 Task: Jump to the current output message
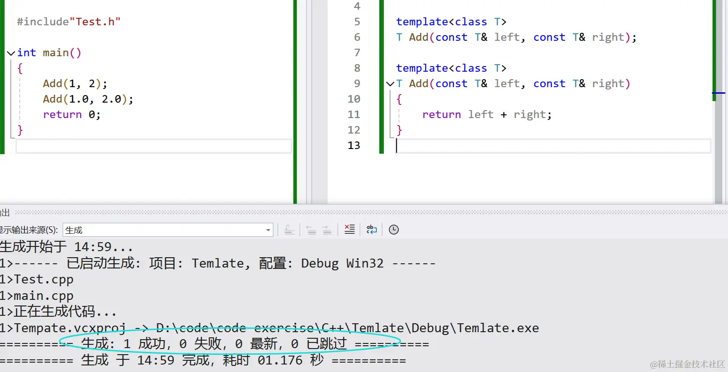[290, 230]
